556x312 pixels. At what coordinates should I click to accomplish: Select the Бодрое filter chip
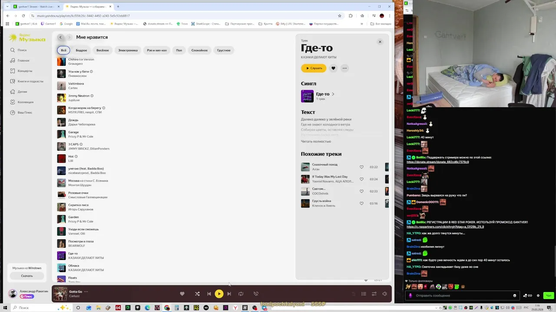(81, 50)
